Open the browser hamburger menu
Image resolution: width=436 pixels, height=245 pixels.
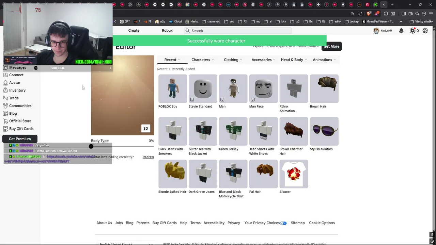pyautogui.click(x=431, y=14)
